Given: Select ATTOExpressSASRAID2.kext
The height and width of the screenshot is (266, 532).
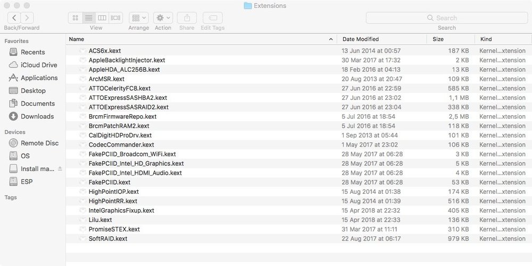Looking at the screenshot, I should [x=129, y=107].
